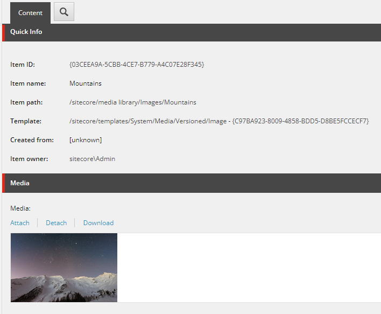Click the item name value Mountains
The height and width of the screenshot is (314, 381).
tap(86, 83)
